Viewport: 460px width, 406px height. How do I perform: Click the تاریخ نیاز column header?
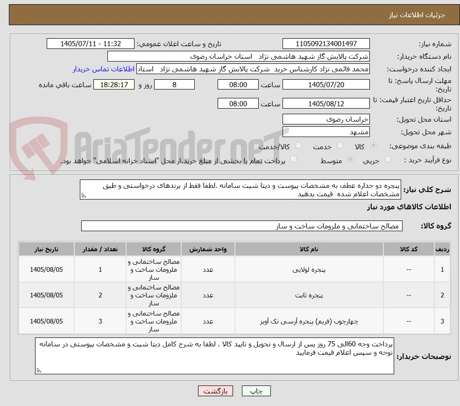coord(46,249)
